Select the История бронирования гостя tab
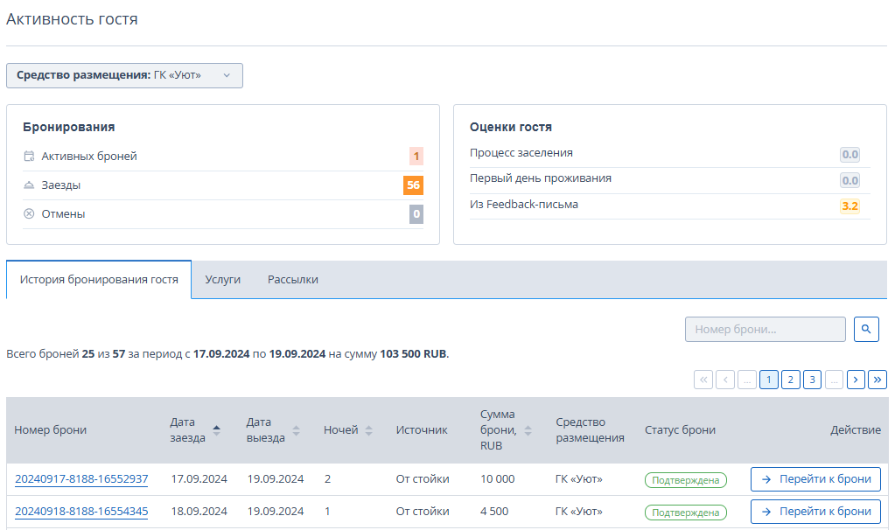 click(99, 280)
